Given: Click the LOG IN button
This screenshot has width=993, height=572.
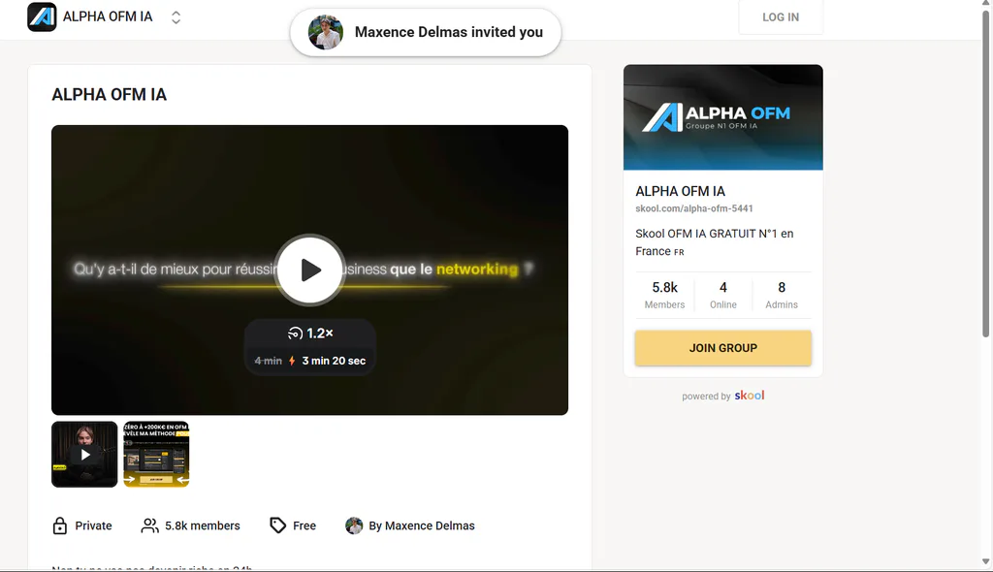Looking at the screenshot, I should pyautogui.click(x=781, y=17).
